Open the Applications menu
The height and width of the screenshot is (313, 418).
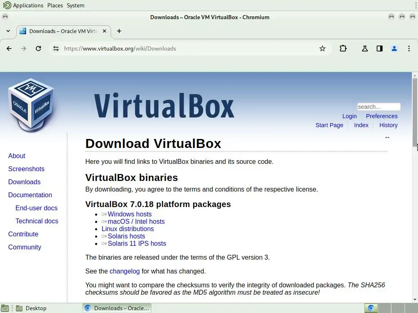pyautogui.click(x=28, y=5)
